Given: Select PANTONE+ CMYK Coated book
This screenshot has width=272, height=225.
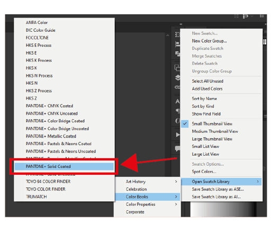Looking at the screenshot, I should pos(49,106).
